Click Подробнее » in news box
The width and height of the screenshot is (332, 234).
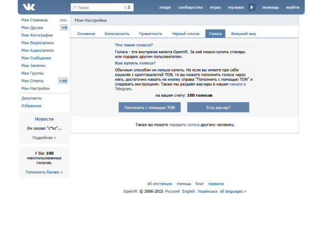[44, 138]
